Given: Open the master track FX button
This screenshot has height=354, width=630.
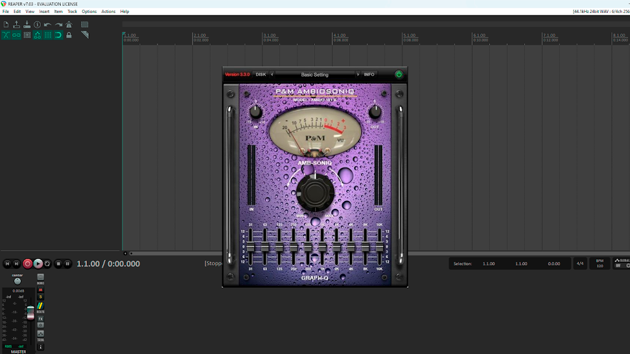Looking at the screenshot, I should point(41,319).
